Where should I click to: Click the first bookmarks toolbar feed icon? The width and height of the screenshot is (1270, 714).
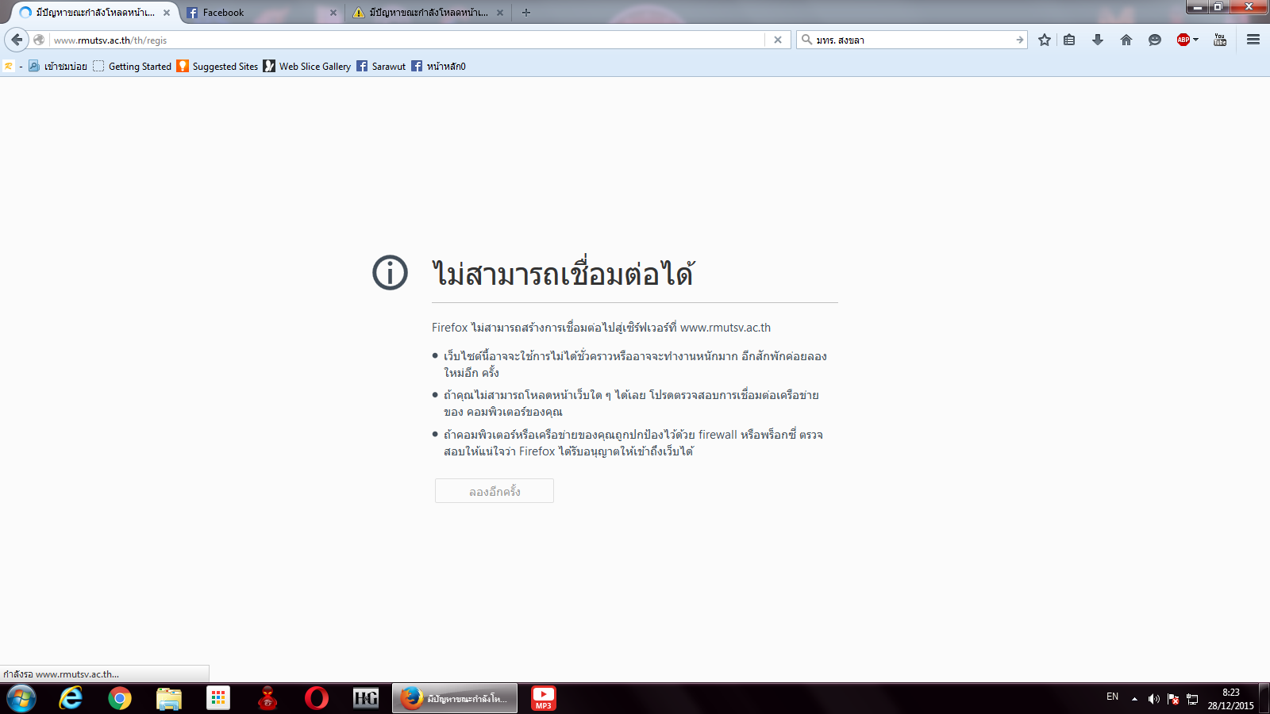pyautogui.click(x=9, y=67)
